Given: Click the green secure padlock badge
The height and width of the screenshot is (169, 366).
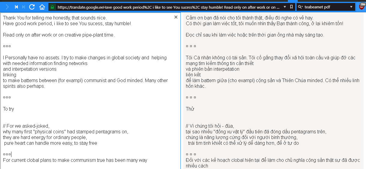Looking at the screenshot, I should 52,7.
